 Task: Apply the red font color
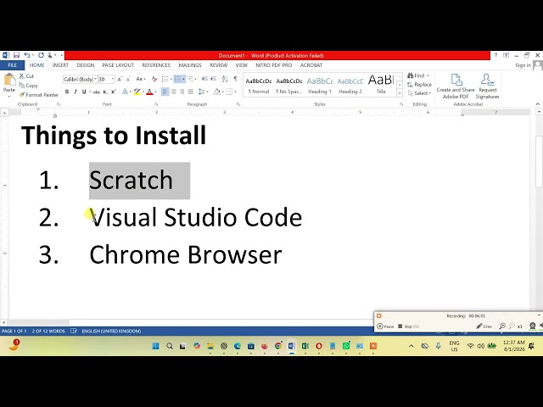point(149,92)
